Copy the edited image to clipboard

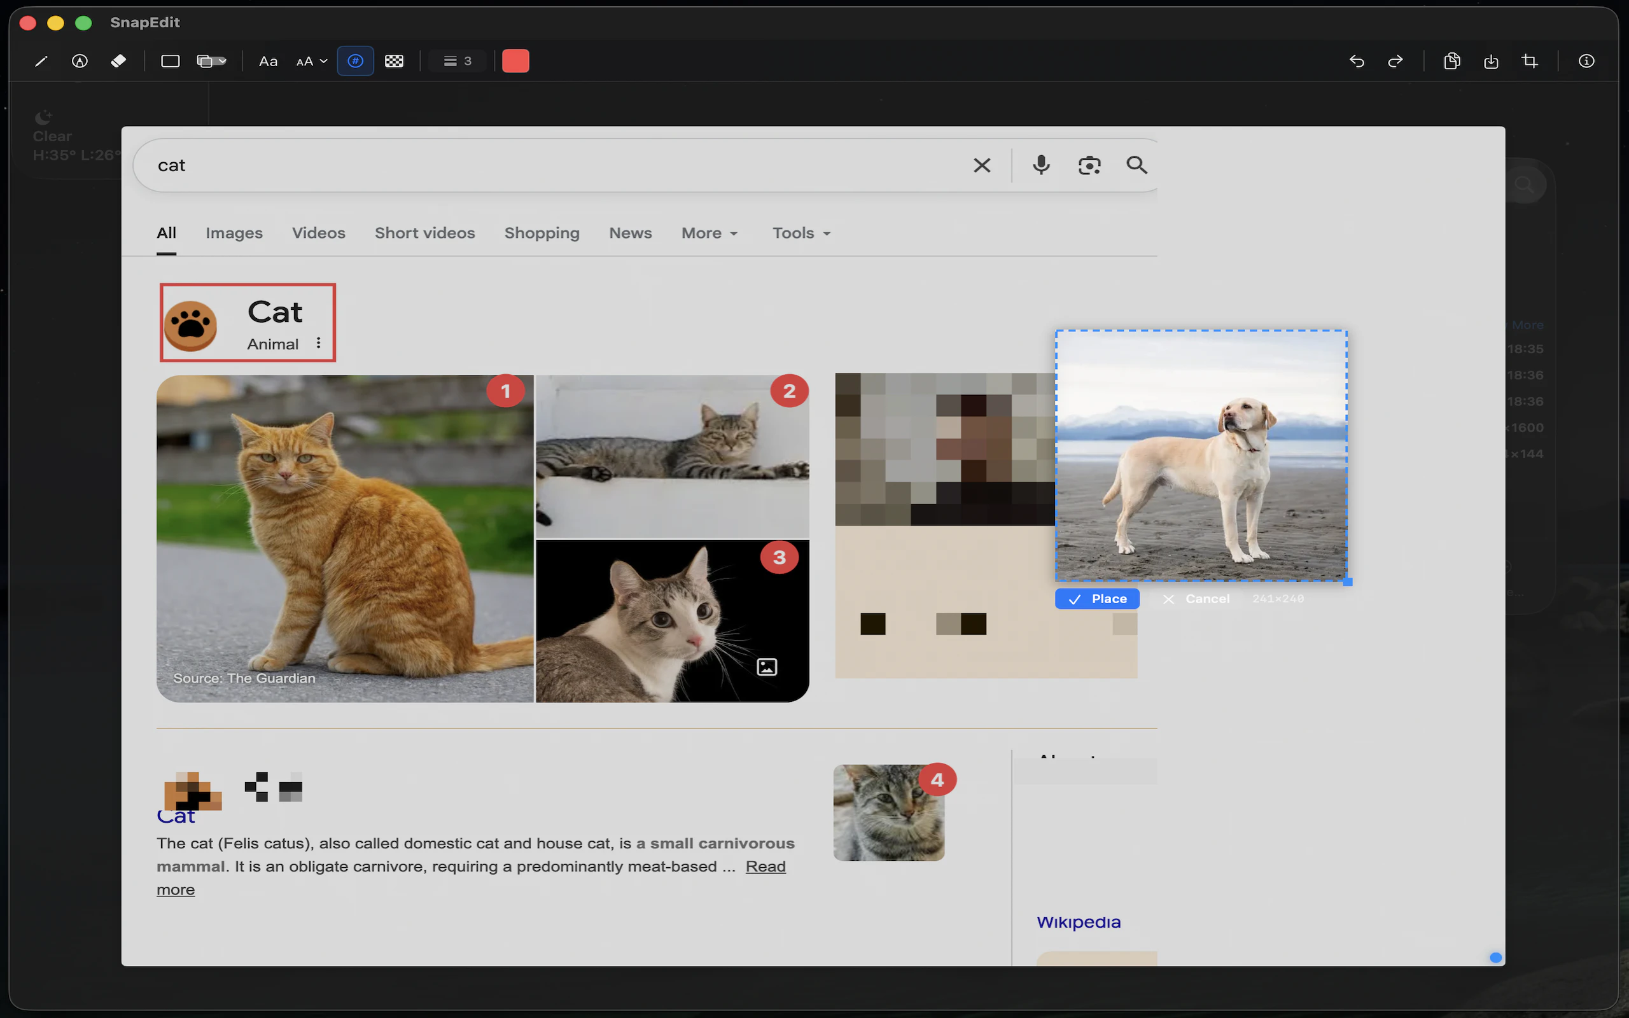[1451, 61]
